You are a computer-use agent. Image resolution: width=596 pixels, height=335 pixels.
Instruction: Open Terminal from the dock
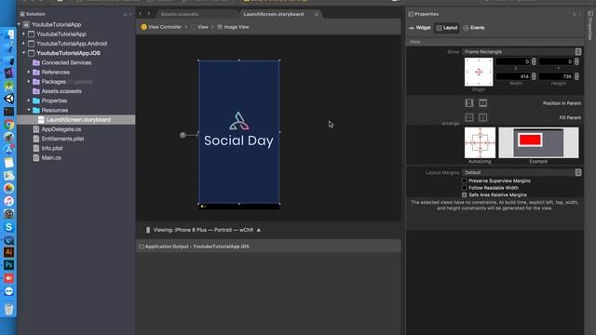point(8,112)
